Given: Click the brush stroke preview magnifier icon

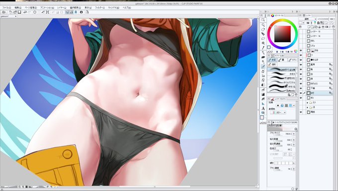Looking at the screenshot, I should pyautogui.click(x=296, y=129).
